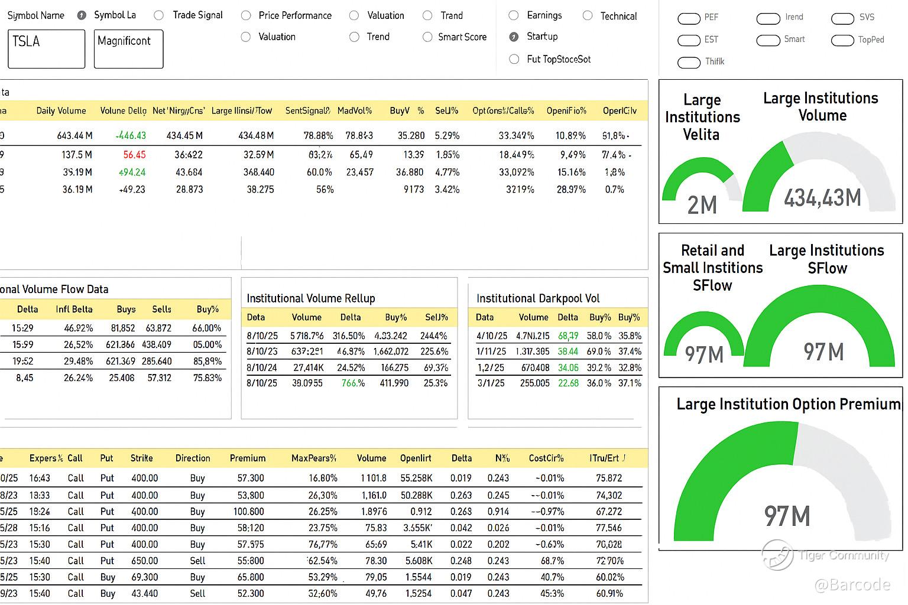
Task: Click the Strike column header
Action: coord(141,458)
